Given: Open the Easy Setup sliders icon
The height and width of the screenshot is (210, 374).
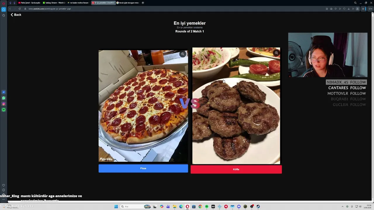Looking at the screenshot, I should coord(353,9).
